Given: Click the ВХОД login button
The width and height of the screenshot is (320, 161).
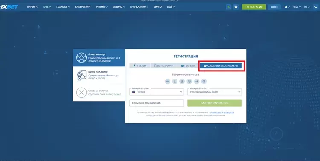Looking at the screenshot, I should (x=274, y=7).
